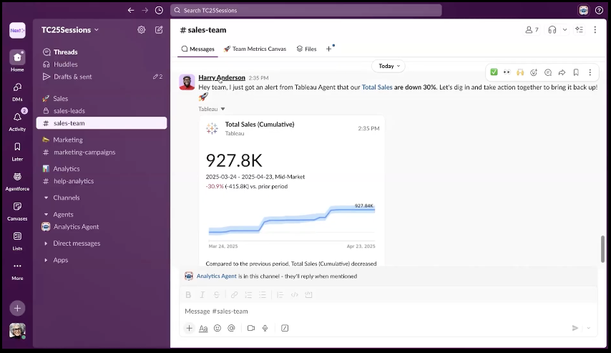The image size is (611, 353).
Task: Open Later bookmark in left rail
Action: [x=17, y=151]
